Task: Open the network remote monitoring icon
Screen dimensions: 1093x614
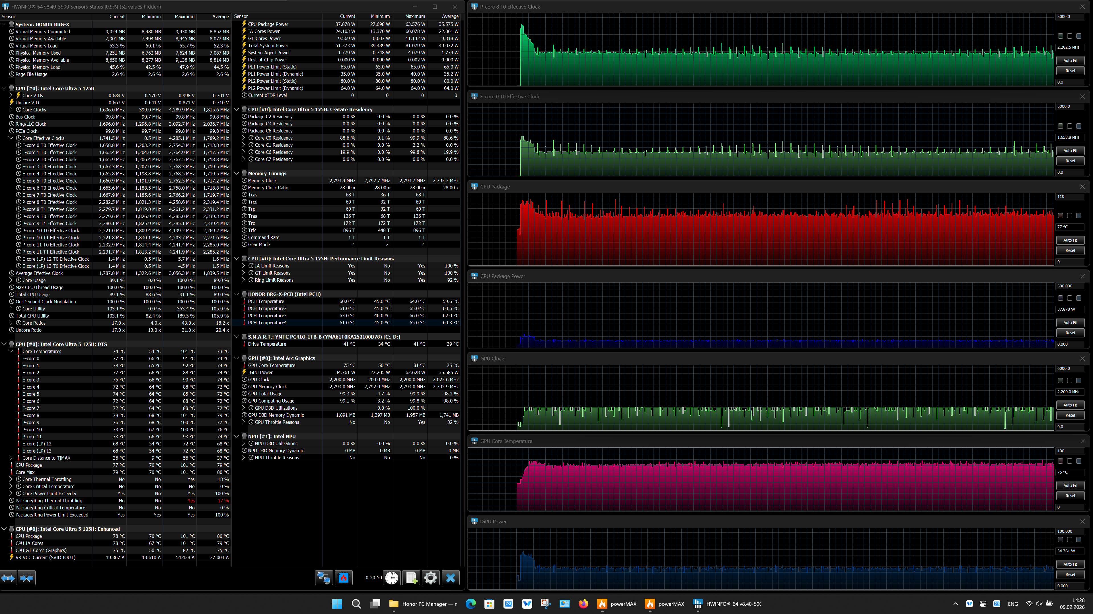Action: (324, 578)
